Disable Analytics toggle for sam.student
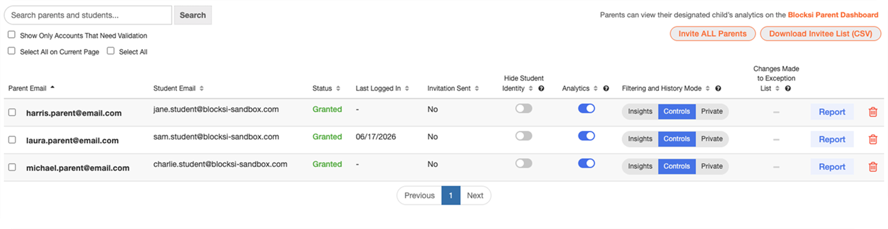The image size is (888, 229). point(587,136)
